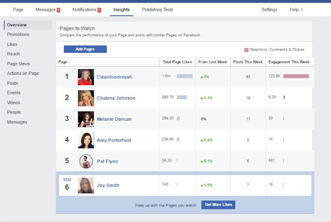Go to Promotions in the sidebar

coord(18,34)
